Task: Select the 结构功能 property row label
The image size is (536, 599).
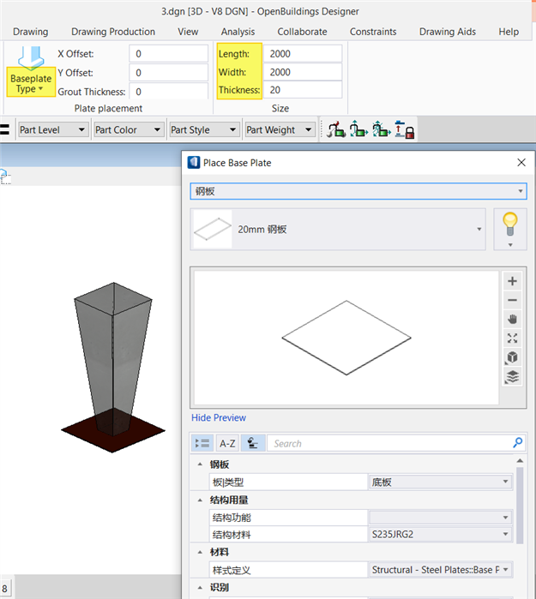Action: click(288, 518)
